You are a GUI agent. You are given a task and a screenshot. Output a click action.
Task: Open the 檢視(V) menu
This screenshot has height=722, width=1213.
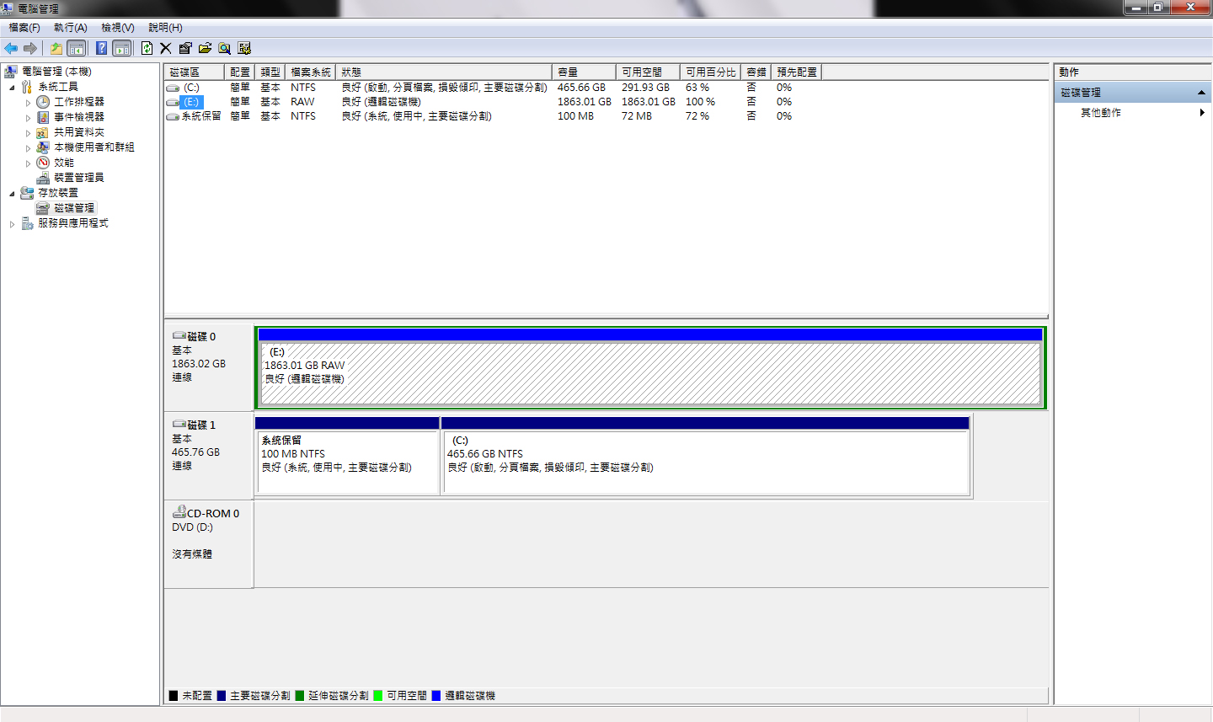click(x=118, y=28)
